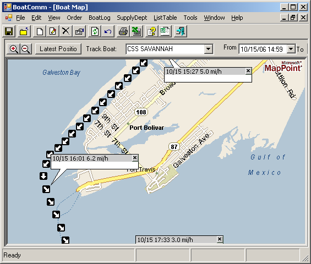Close the 10/15 17:33 3.0 mi/h callout

point(220,239)
